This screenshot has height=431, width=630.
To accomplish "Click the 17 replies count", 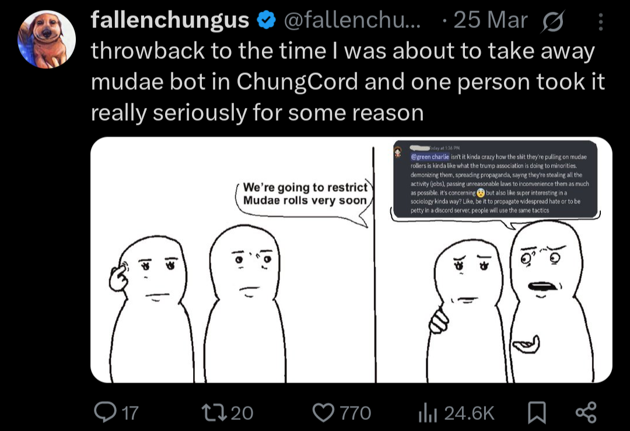I will click(x=130, y=414).
